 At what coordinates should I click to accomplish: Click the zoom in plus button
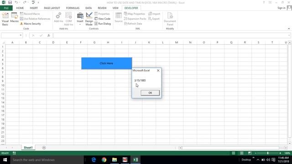click(x=280, y=153)
